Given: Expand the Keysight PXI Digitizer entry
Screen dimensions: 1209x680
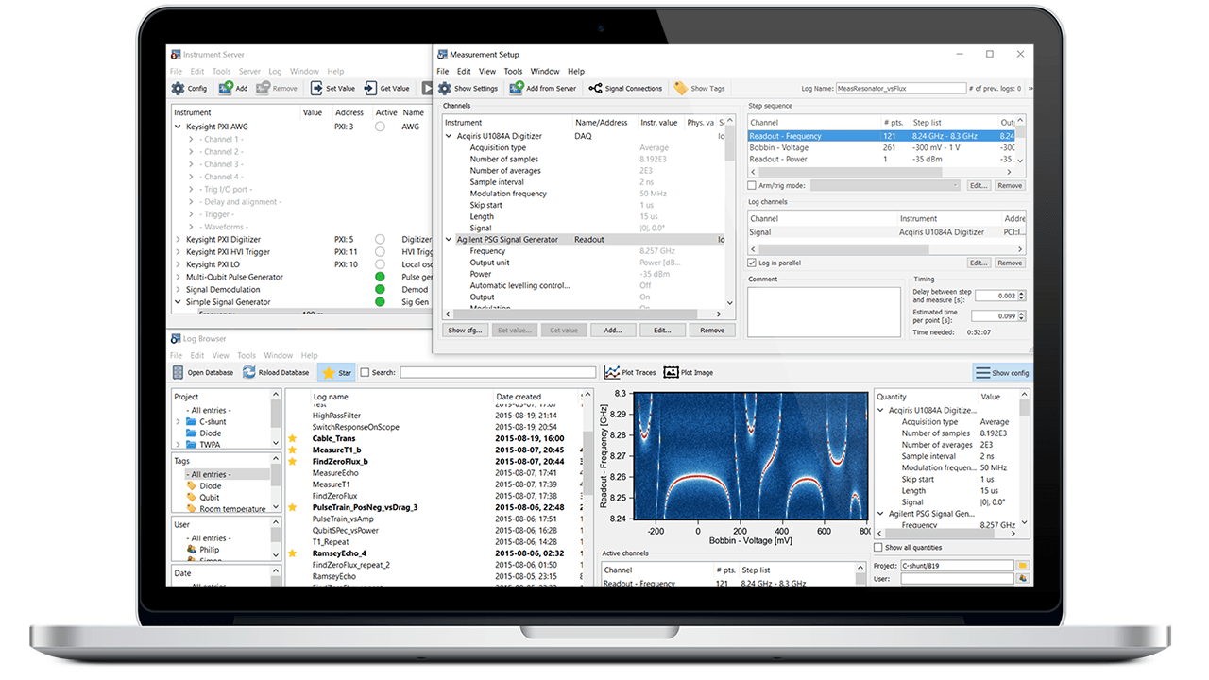Looking at the screenshot, I should (x=178, y=240).
